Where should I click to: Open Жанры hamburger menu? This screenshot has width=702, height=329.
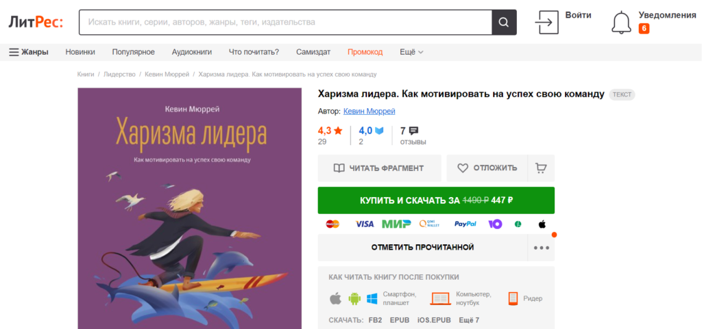point(29,52)
